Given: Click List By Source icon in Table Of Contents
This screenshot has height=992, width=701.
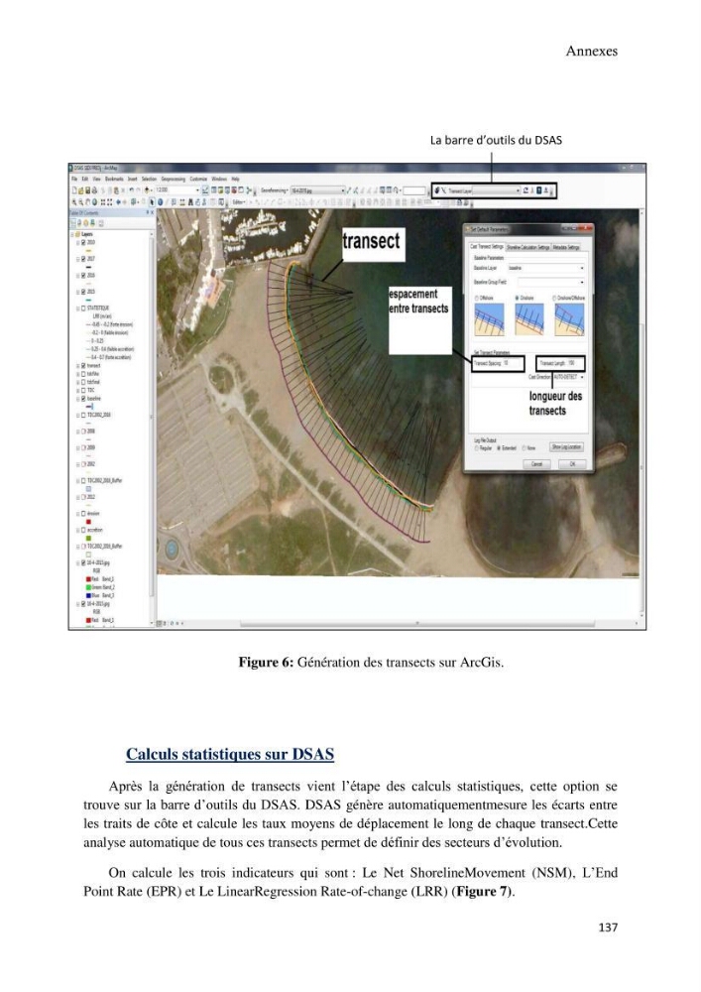Looking at the screenshot, I should coord(79,223).
